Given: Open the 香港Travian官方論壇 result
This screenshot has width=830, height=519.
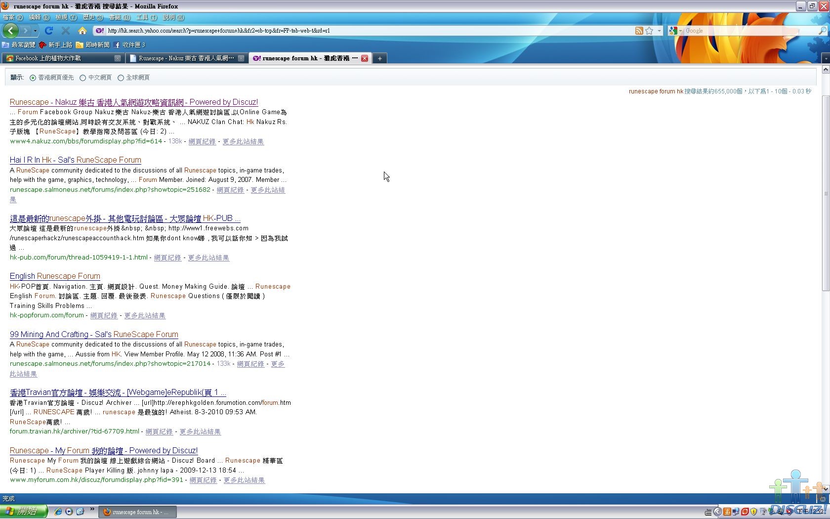Looking at the screenshot, I should point(118,393).
